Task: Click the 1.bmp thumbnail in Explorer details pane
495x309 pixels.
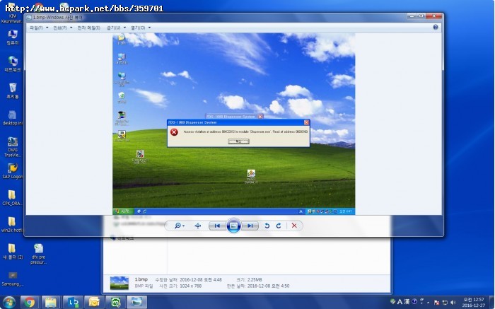Action: (120, 283)
